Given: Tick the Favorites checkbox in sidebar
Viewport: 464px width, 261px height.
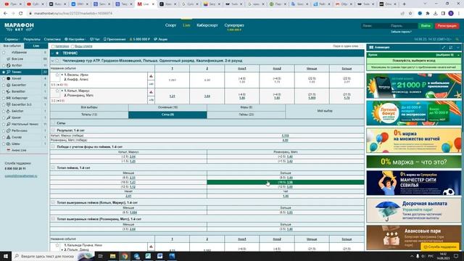Looking at the screenshot, I should (4, 52).
